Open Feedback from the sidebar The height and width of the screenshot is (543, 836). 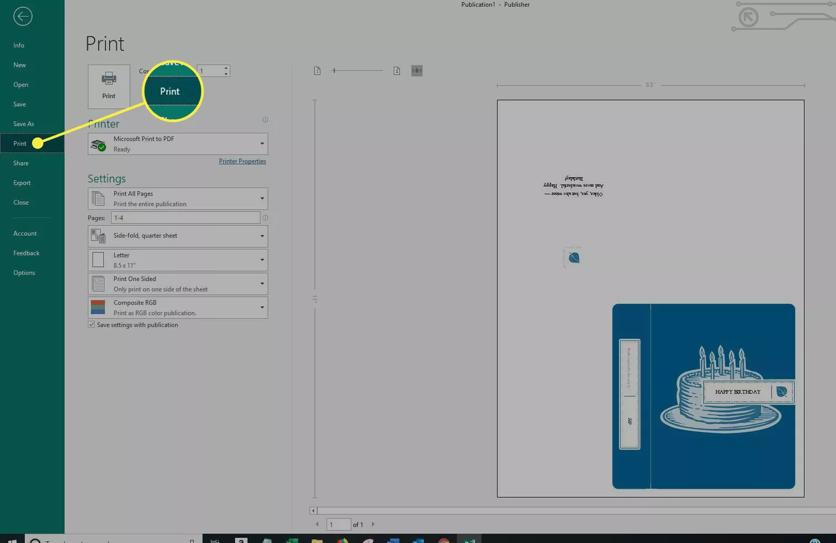26,253
